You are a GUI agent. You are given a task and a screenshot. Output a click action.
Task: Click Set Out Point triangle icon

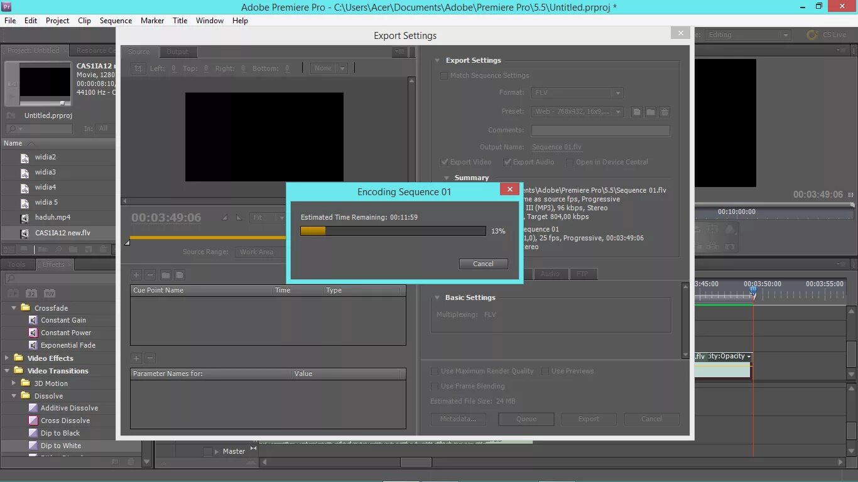coord(239,218)
